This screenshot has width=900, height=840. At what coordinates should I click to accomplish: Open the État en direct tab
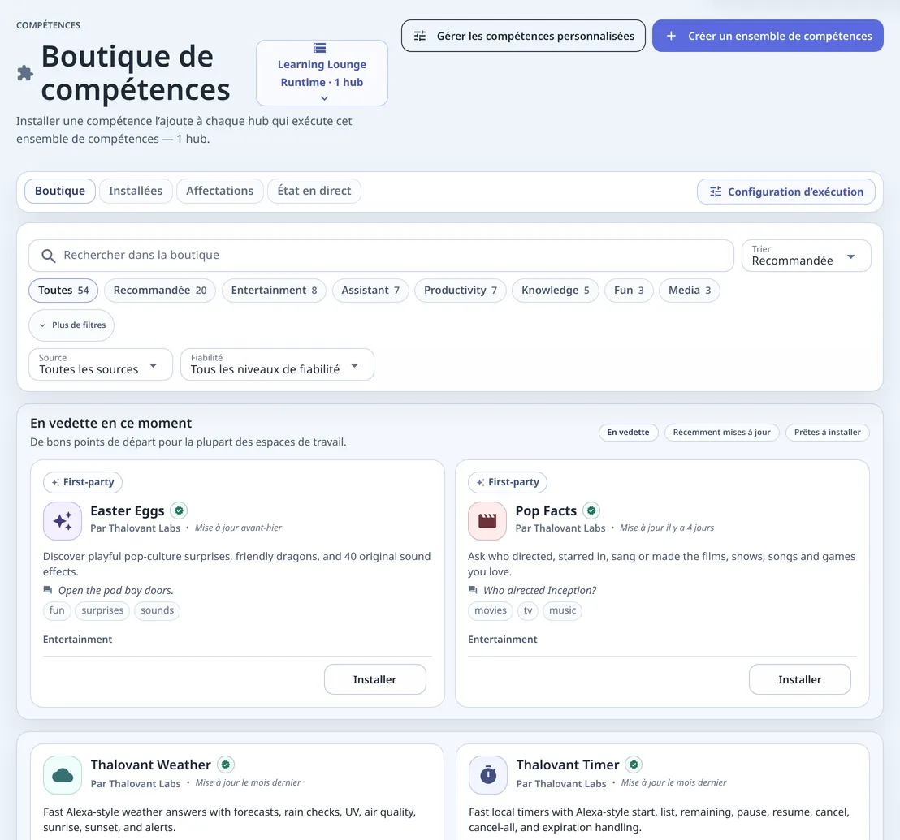pos(314,191)
